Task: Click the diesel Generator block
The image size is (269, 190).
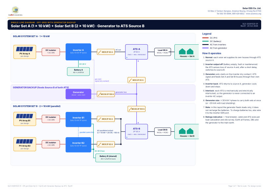Action: (x=78, y=94)
